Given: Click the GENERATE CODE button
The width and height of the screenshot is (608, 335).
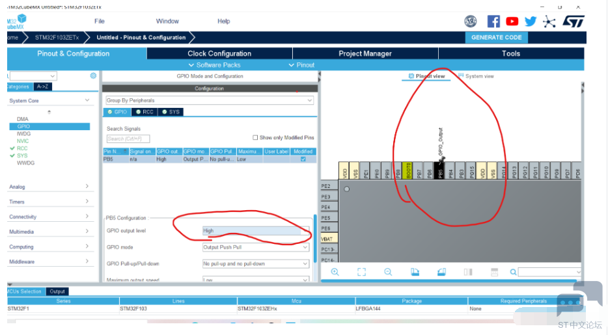Looking at the screenshot, I should [x=496, y=38].
